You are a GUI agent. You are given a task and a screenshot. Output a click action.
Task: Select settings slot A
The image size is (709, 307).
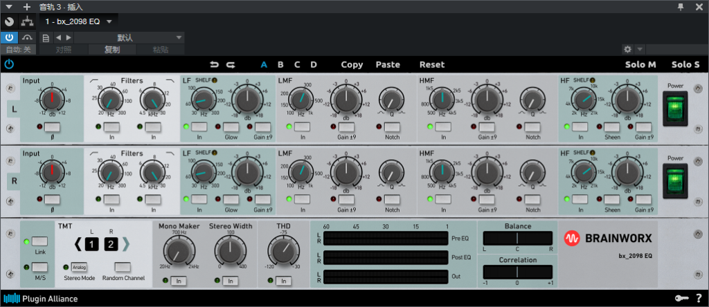coord(264,64)
